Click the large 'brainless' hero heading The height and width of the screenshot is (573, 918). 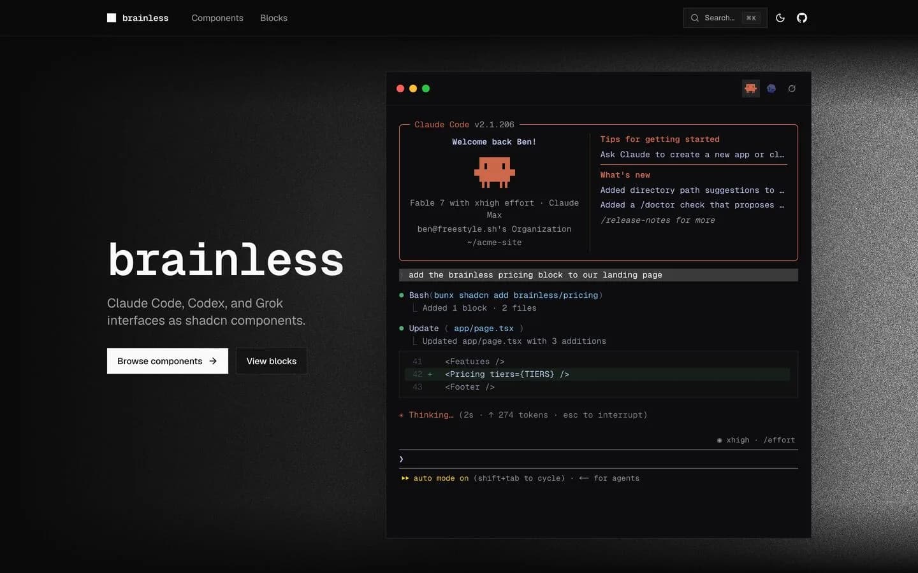tap(226, 260)
